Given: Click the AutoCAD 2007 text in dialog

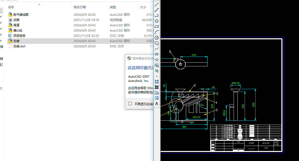Looking at the screenshot, I should coord(139,77).
